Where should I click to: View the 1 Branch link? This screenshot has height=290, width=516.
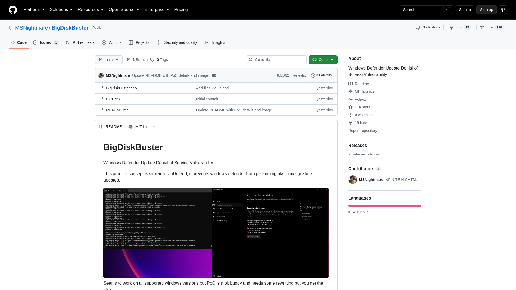[137, 60]
